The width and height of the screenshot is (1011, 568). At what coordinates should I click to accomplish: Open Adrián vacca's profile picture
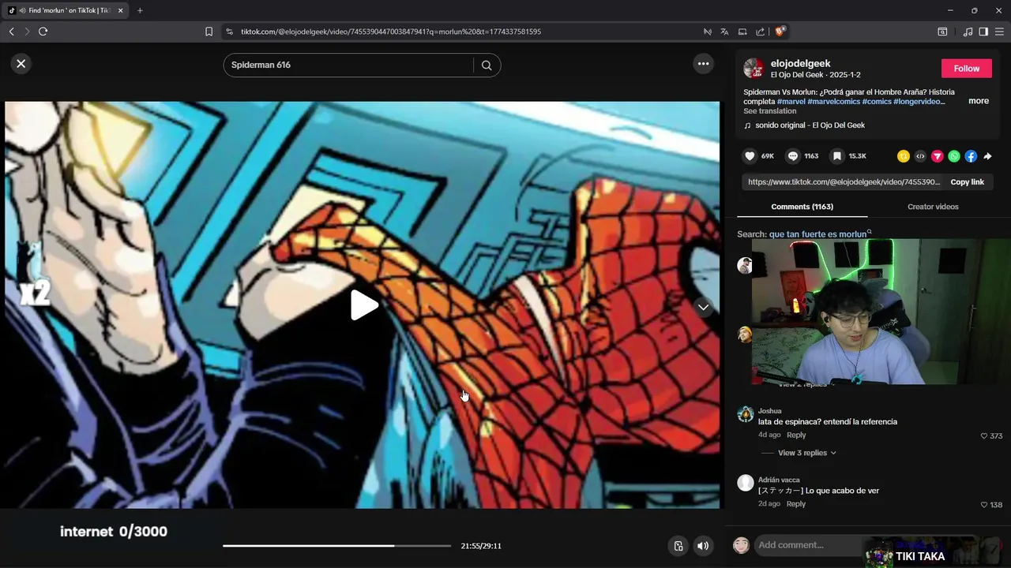click(x=745, y=483)
